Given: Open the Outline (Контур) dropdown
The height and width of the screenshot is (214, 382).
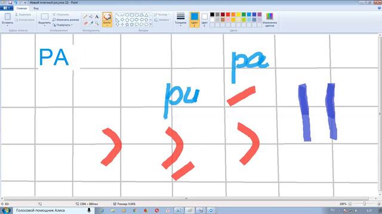Looking at the screenshot, I should [162, 14].
